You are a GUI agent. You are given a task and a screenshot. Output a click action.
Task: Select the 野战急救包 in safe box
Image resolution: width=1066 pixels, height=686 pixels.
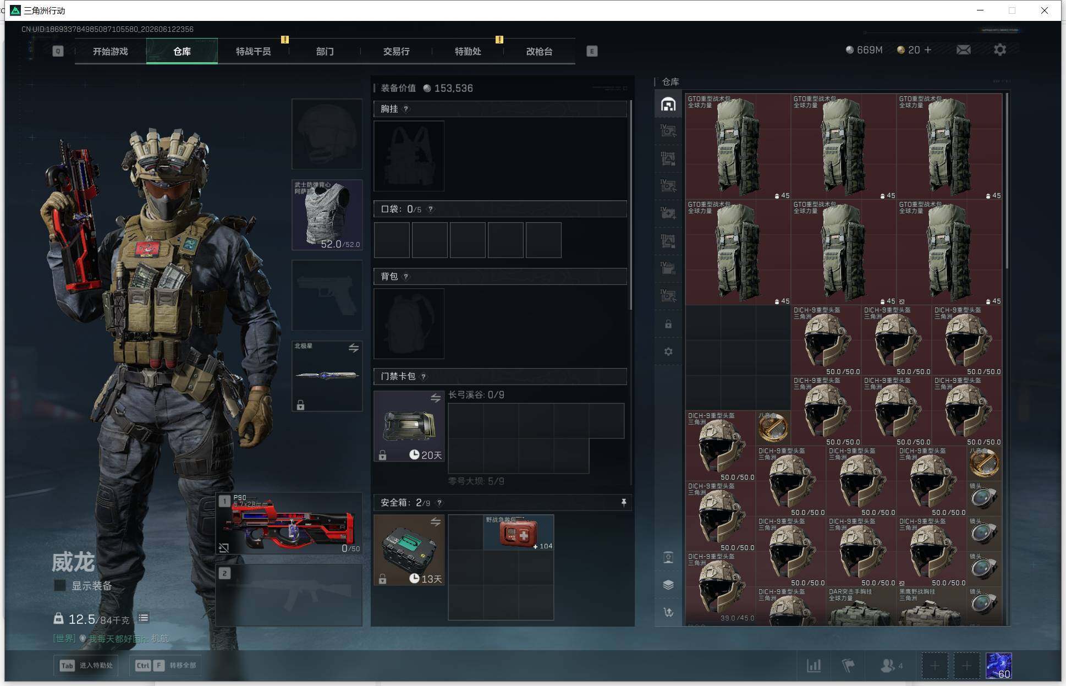519,532
